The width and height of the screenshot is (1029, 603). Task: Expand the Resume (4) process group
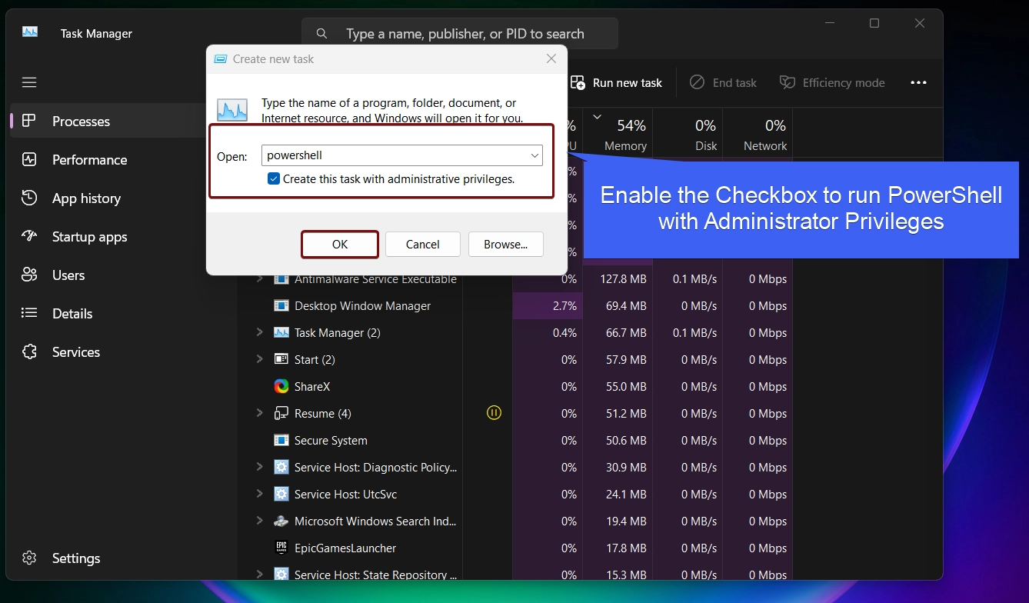click(259, 413)
